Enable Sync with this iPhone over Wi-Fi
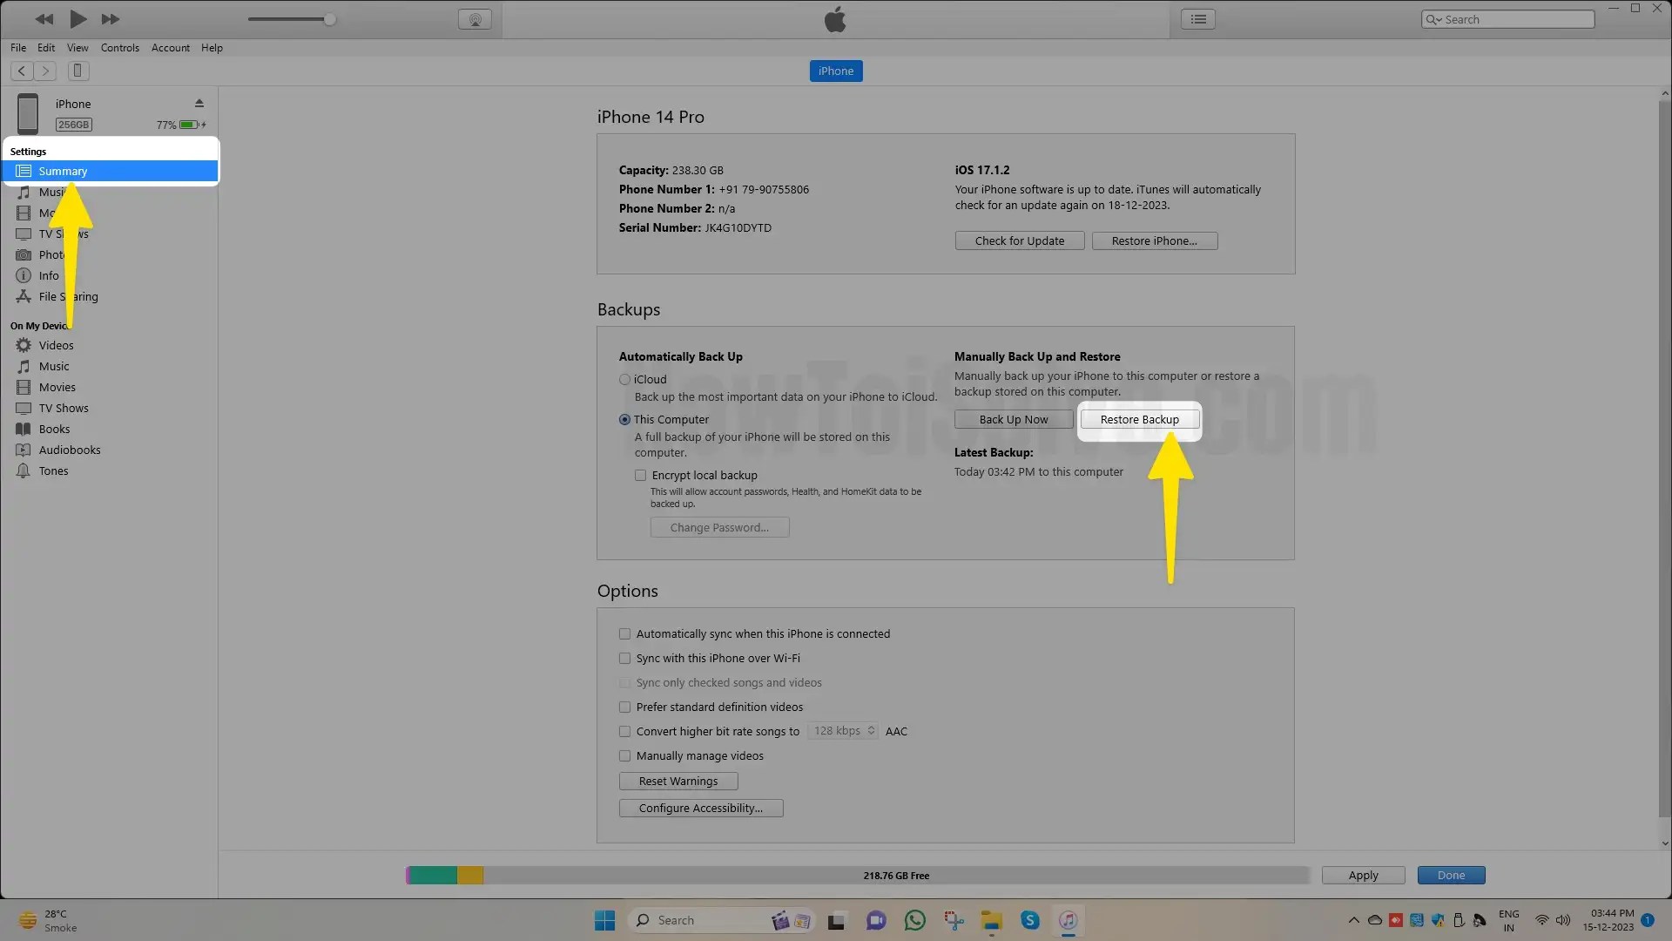 624,658
